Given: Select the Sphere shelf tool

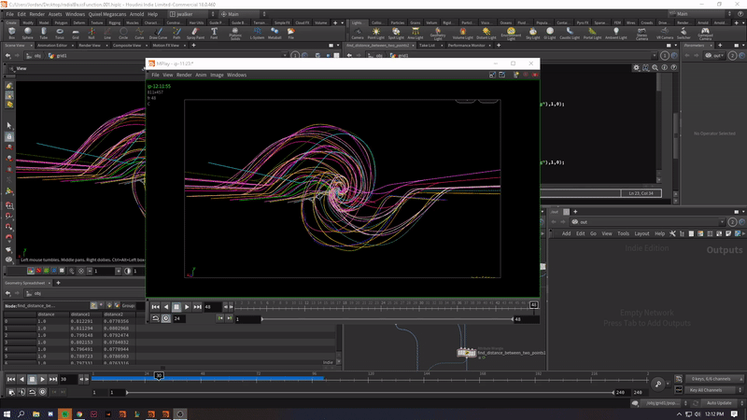Looking at the screenshot, I should 28,33.
